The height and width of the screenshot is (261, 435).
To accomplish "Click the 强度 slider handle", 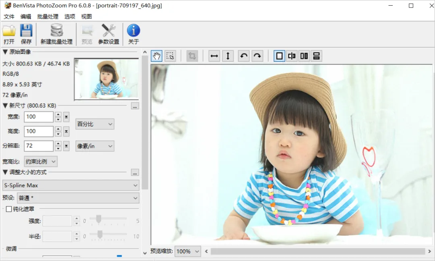I will [x=98, y=219].
